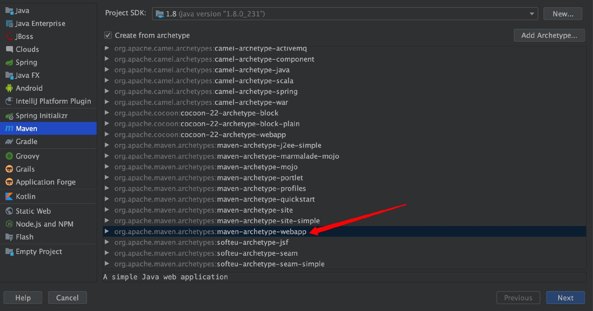593x311 pixels.
Task: Select the Static Web globe icon
Action: pos(9,211)
